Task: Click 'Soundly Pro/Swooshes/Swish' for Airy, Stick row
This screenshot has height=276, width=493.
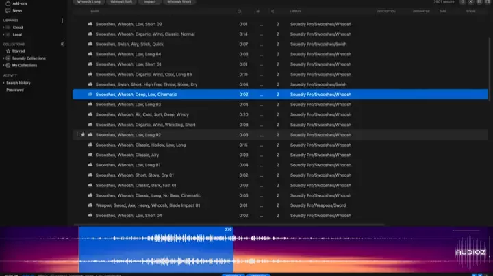Action: click(x=318, y=44)
